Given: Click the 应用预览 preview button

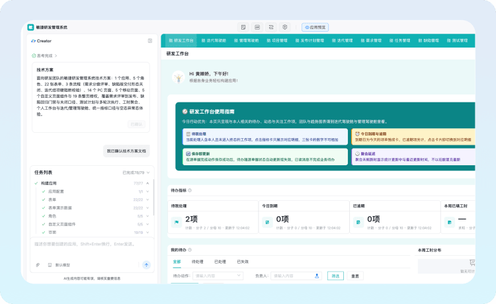Looking at the screenshot, I should (x=315, y=27).
